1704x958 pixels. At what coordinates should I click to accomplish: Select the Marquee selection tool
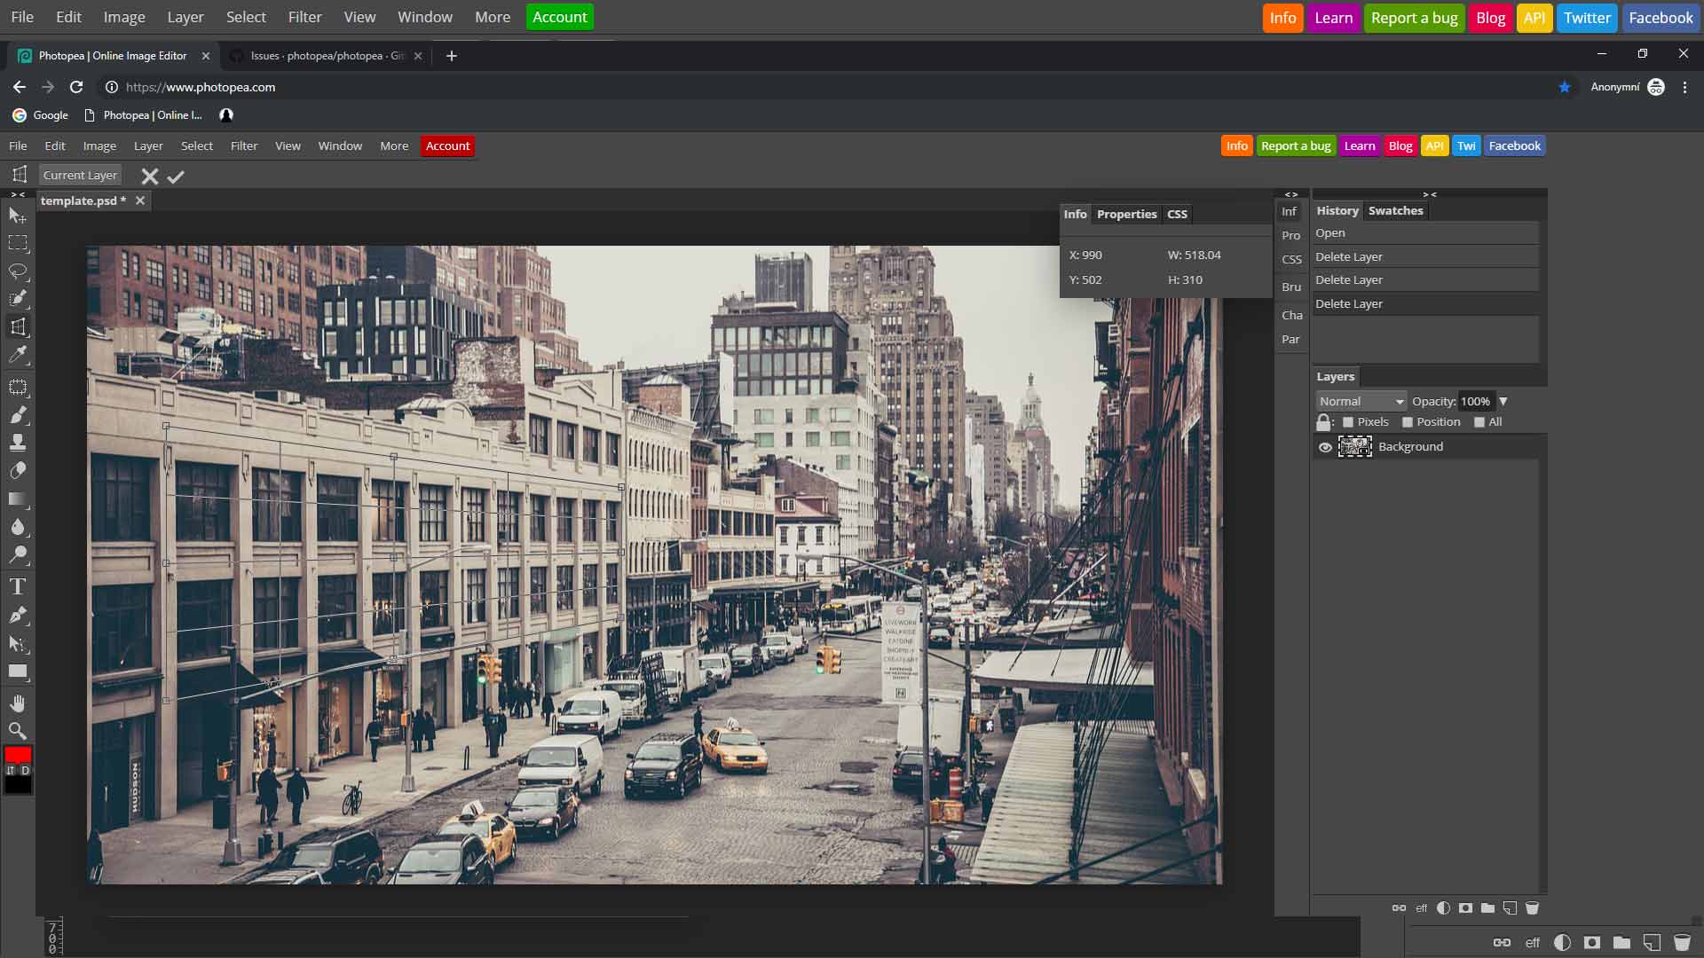coord(18,243)
